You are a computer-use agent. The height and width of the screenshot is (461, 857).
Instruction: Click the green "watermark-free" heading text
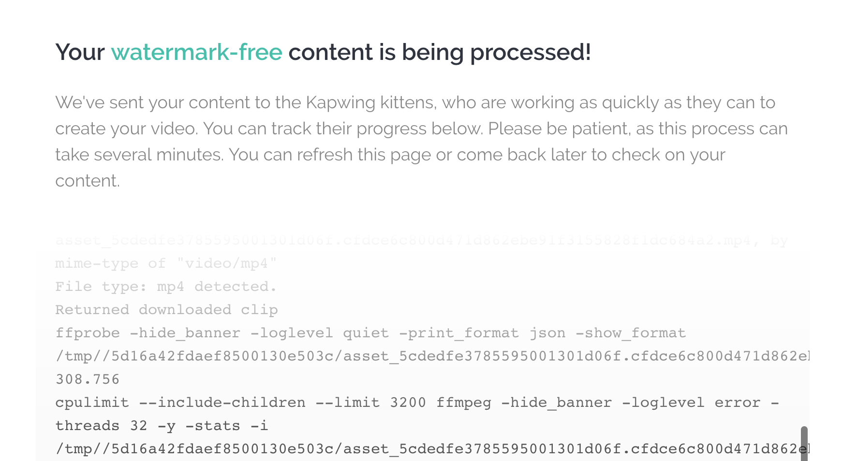click(196, 52)
